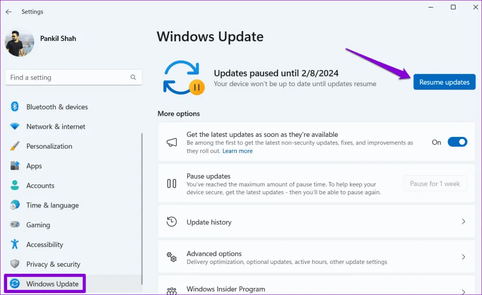This screenshot has width=482, height=295.
Task: Click the search magnifier icon
Action: 133,78
